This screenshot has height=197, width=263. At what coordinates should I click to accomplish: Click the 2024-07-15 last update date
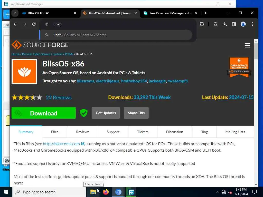click(241, 97)
